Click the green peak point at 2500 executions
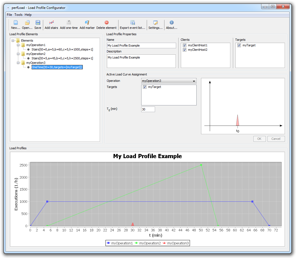 [201, 165]
